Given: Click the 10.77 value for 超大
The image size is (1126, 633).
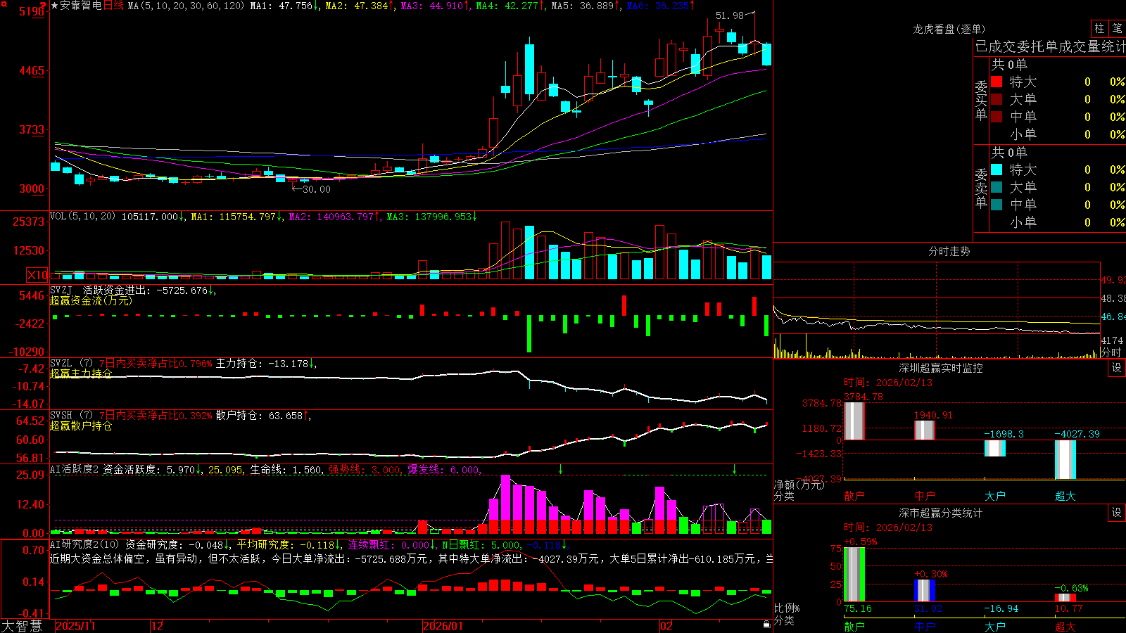Looking at the screenshot, I should (x=1069, y=608).
